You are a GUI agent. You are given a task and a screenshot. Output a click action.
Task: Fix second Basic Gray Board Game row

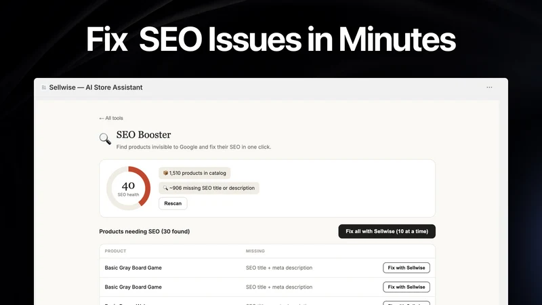coord(406,287)
